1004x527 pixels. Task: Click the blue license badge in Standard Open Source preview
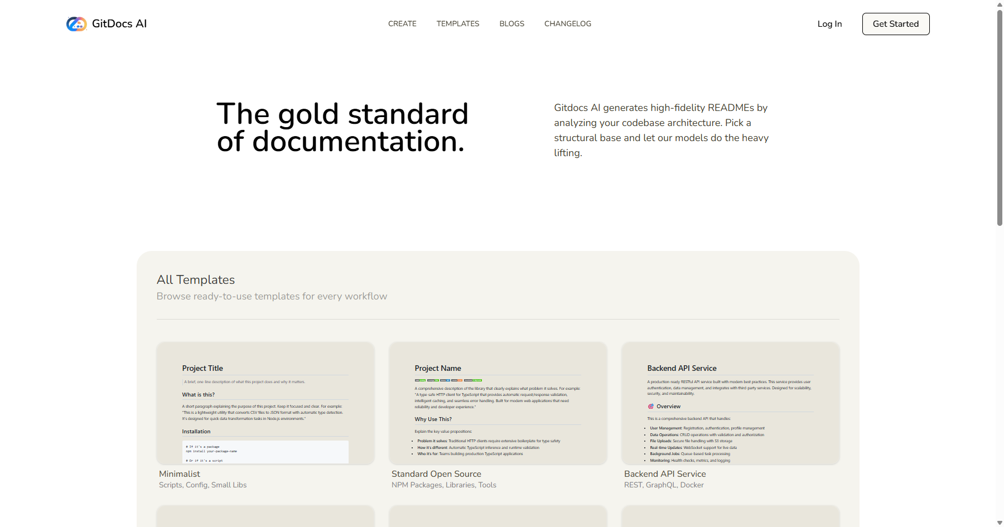pos(445,380)
